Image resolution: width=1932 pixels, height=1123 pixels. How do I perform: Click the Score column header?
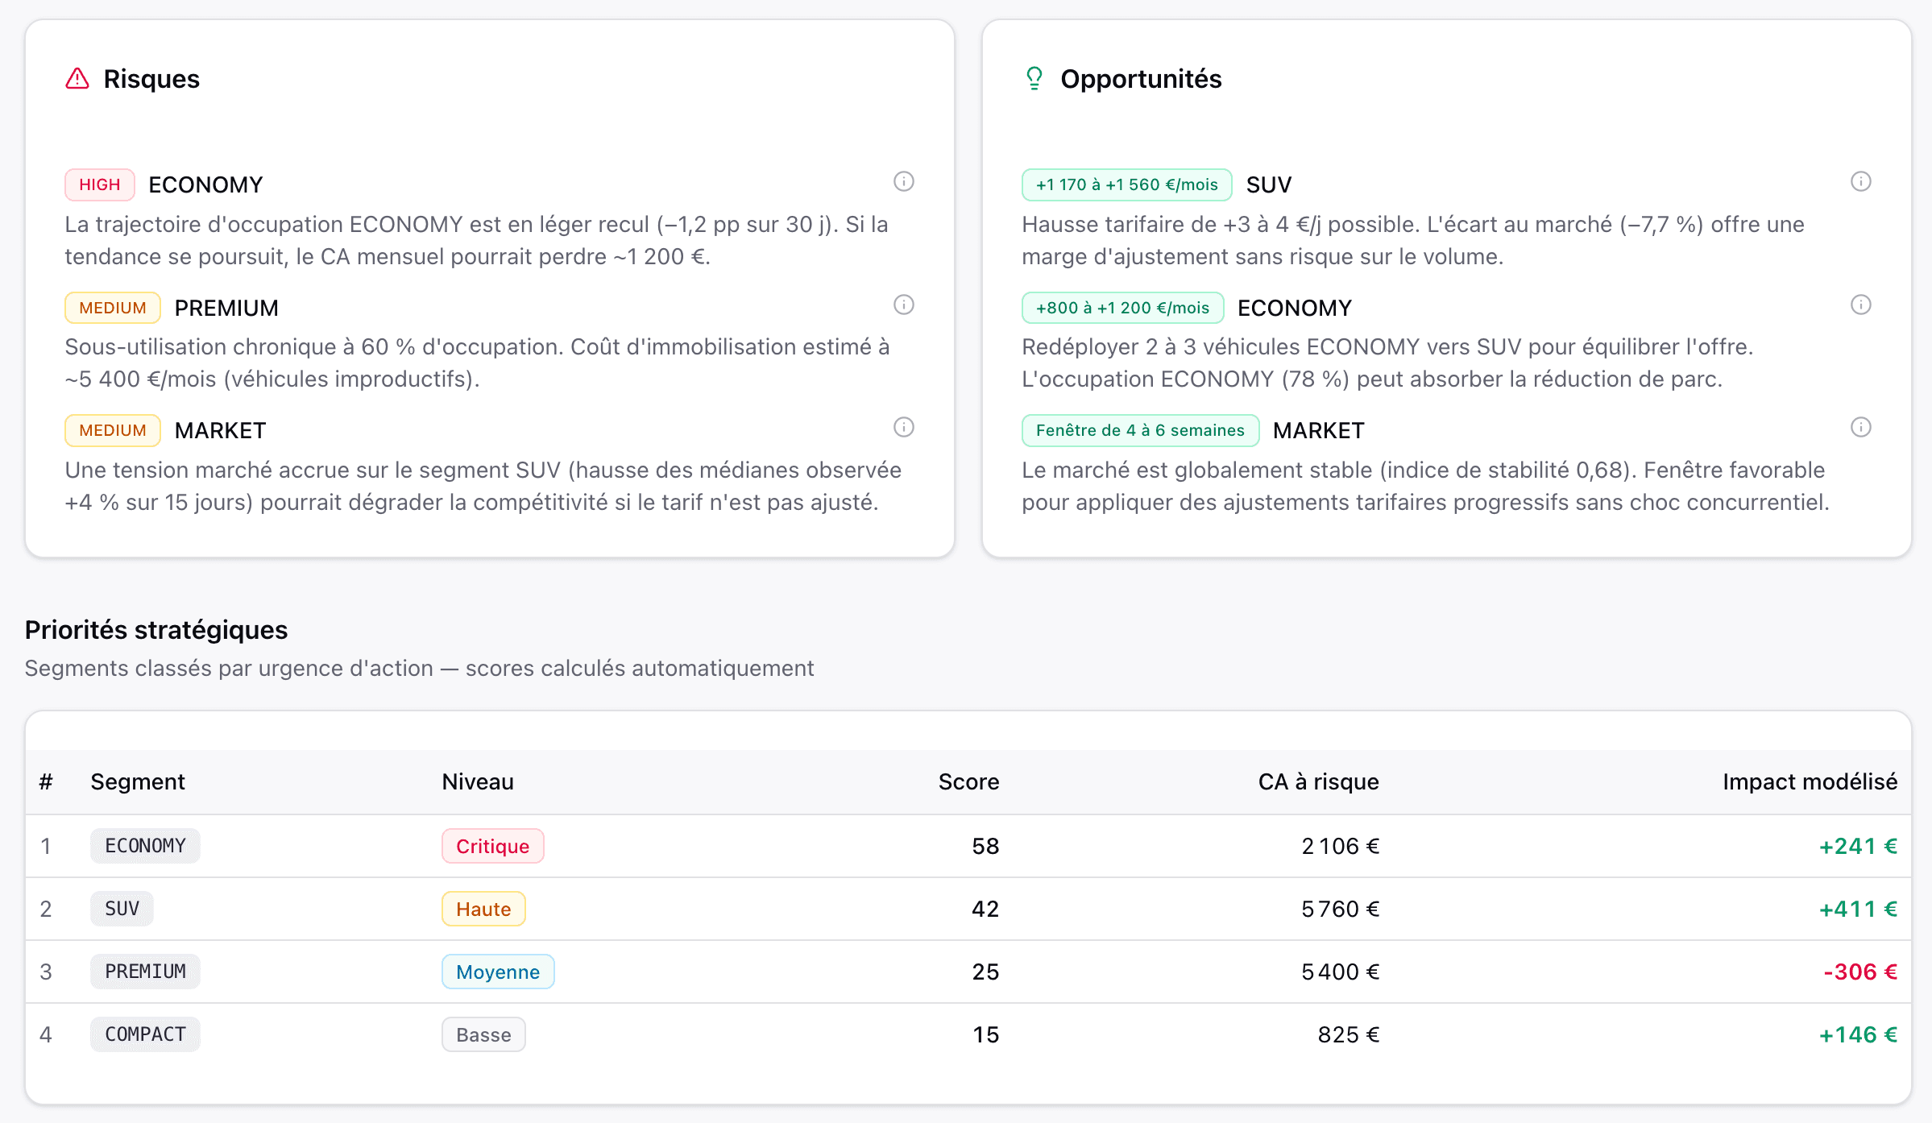click(x=968, y=781)
